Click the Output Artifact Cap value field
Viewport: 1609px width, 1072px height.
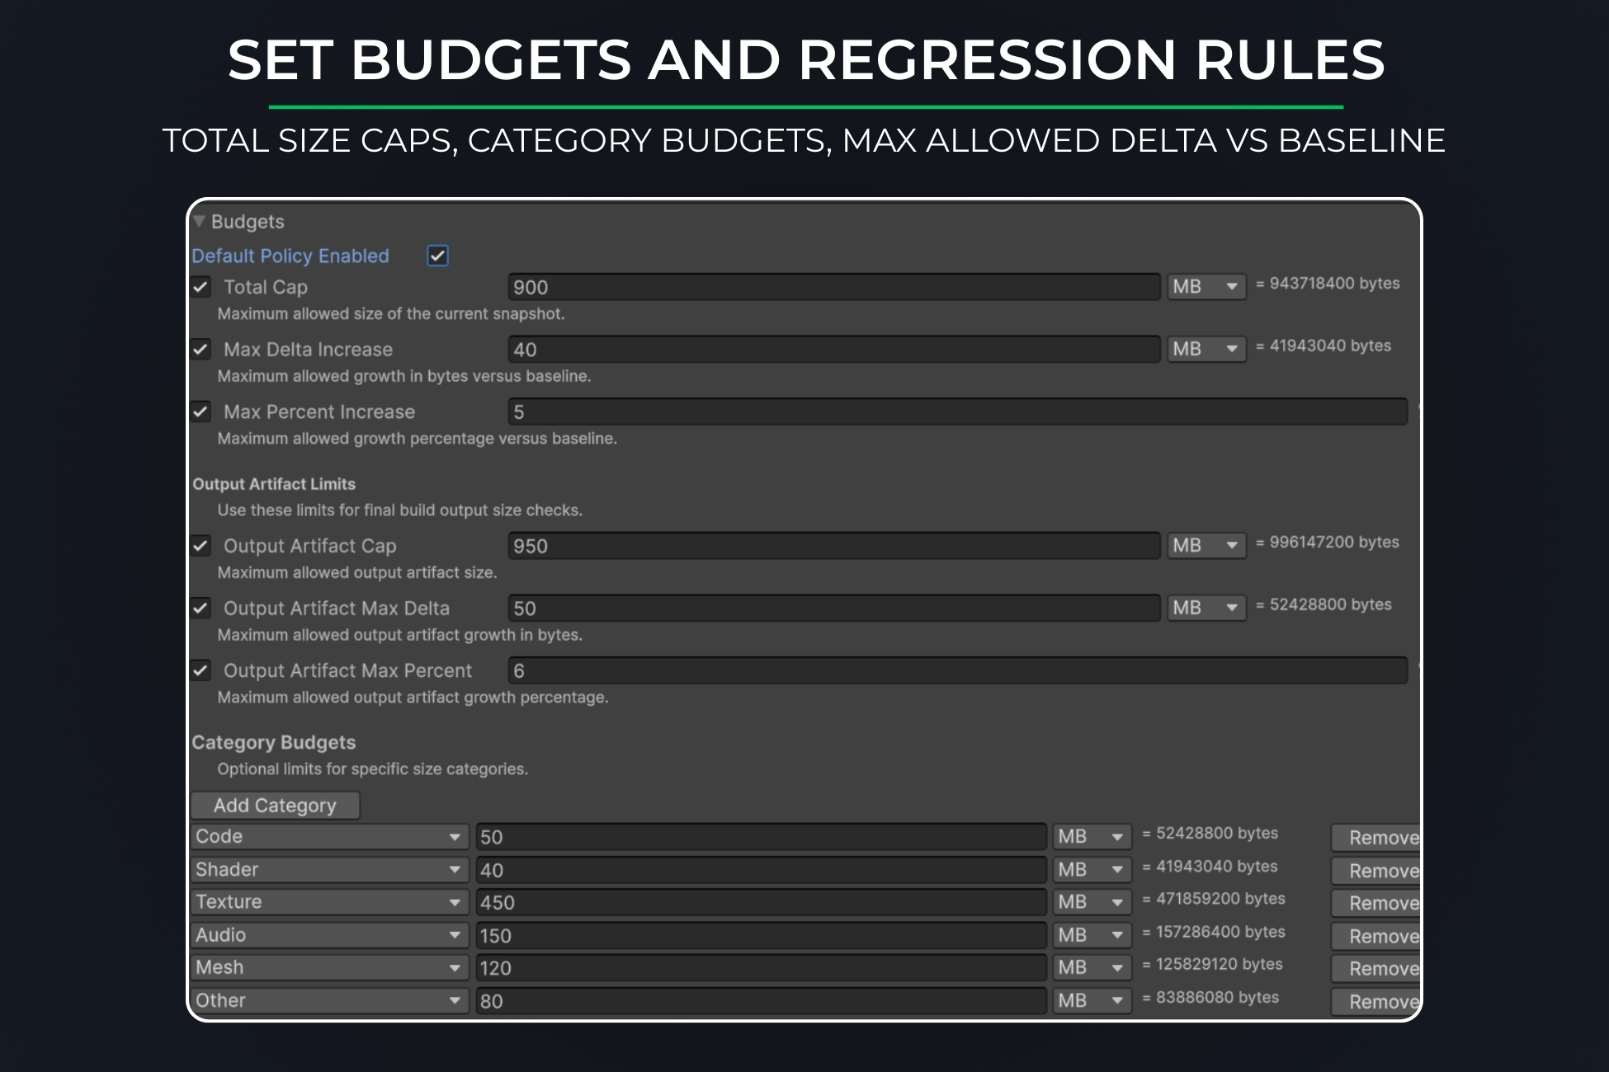coord(833,545)
